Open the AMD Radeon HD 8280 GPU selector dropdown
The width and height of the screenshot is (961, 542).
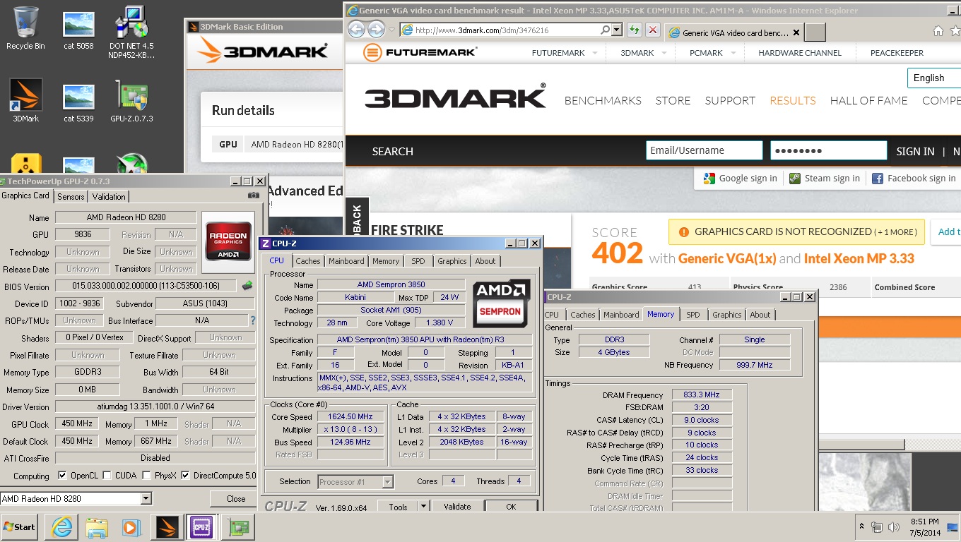tap(146, 498)
